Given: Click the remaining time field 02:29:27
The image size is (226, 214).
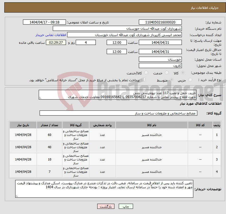Looking at the screenshot, I should (56, 42).
